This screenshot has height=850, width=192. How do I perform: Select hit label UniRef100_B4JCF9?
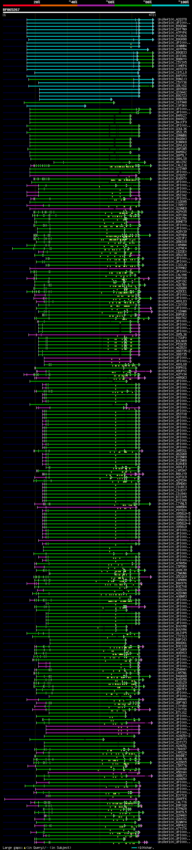click(172, 122)
